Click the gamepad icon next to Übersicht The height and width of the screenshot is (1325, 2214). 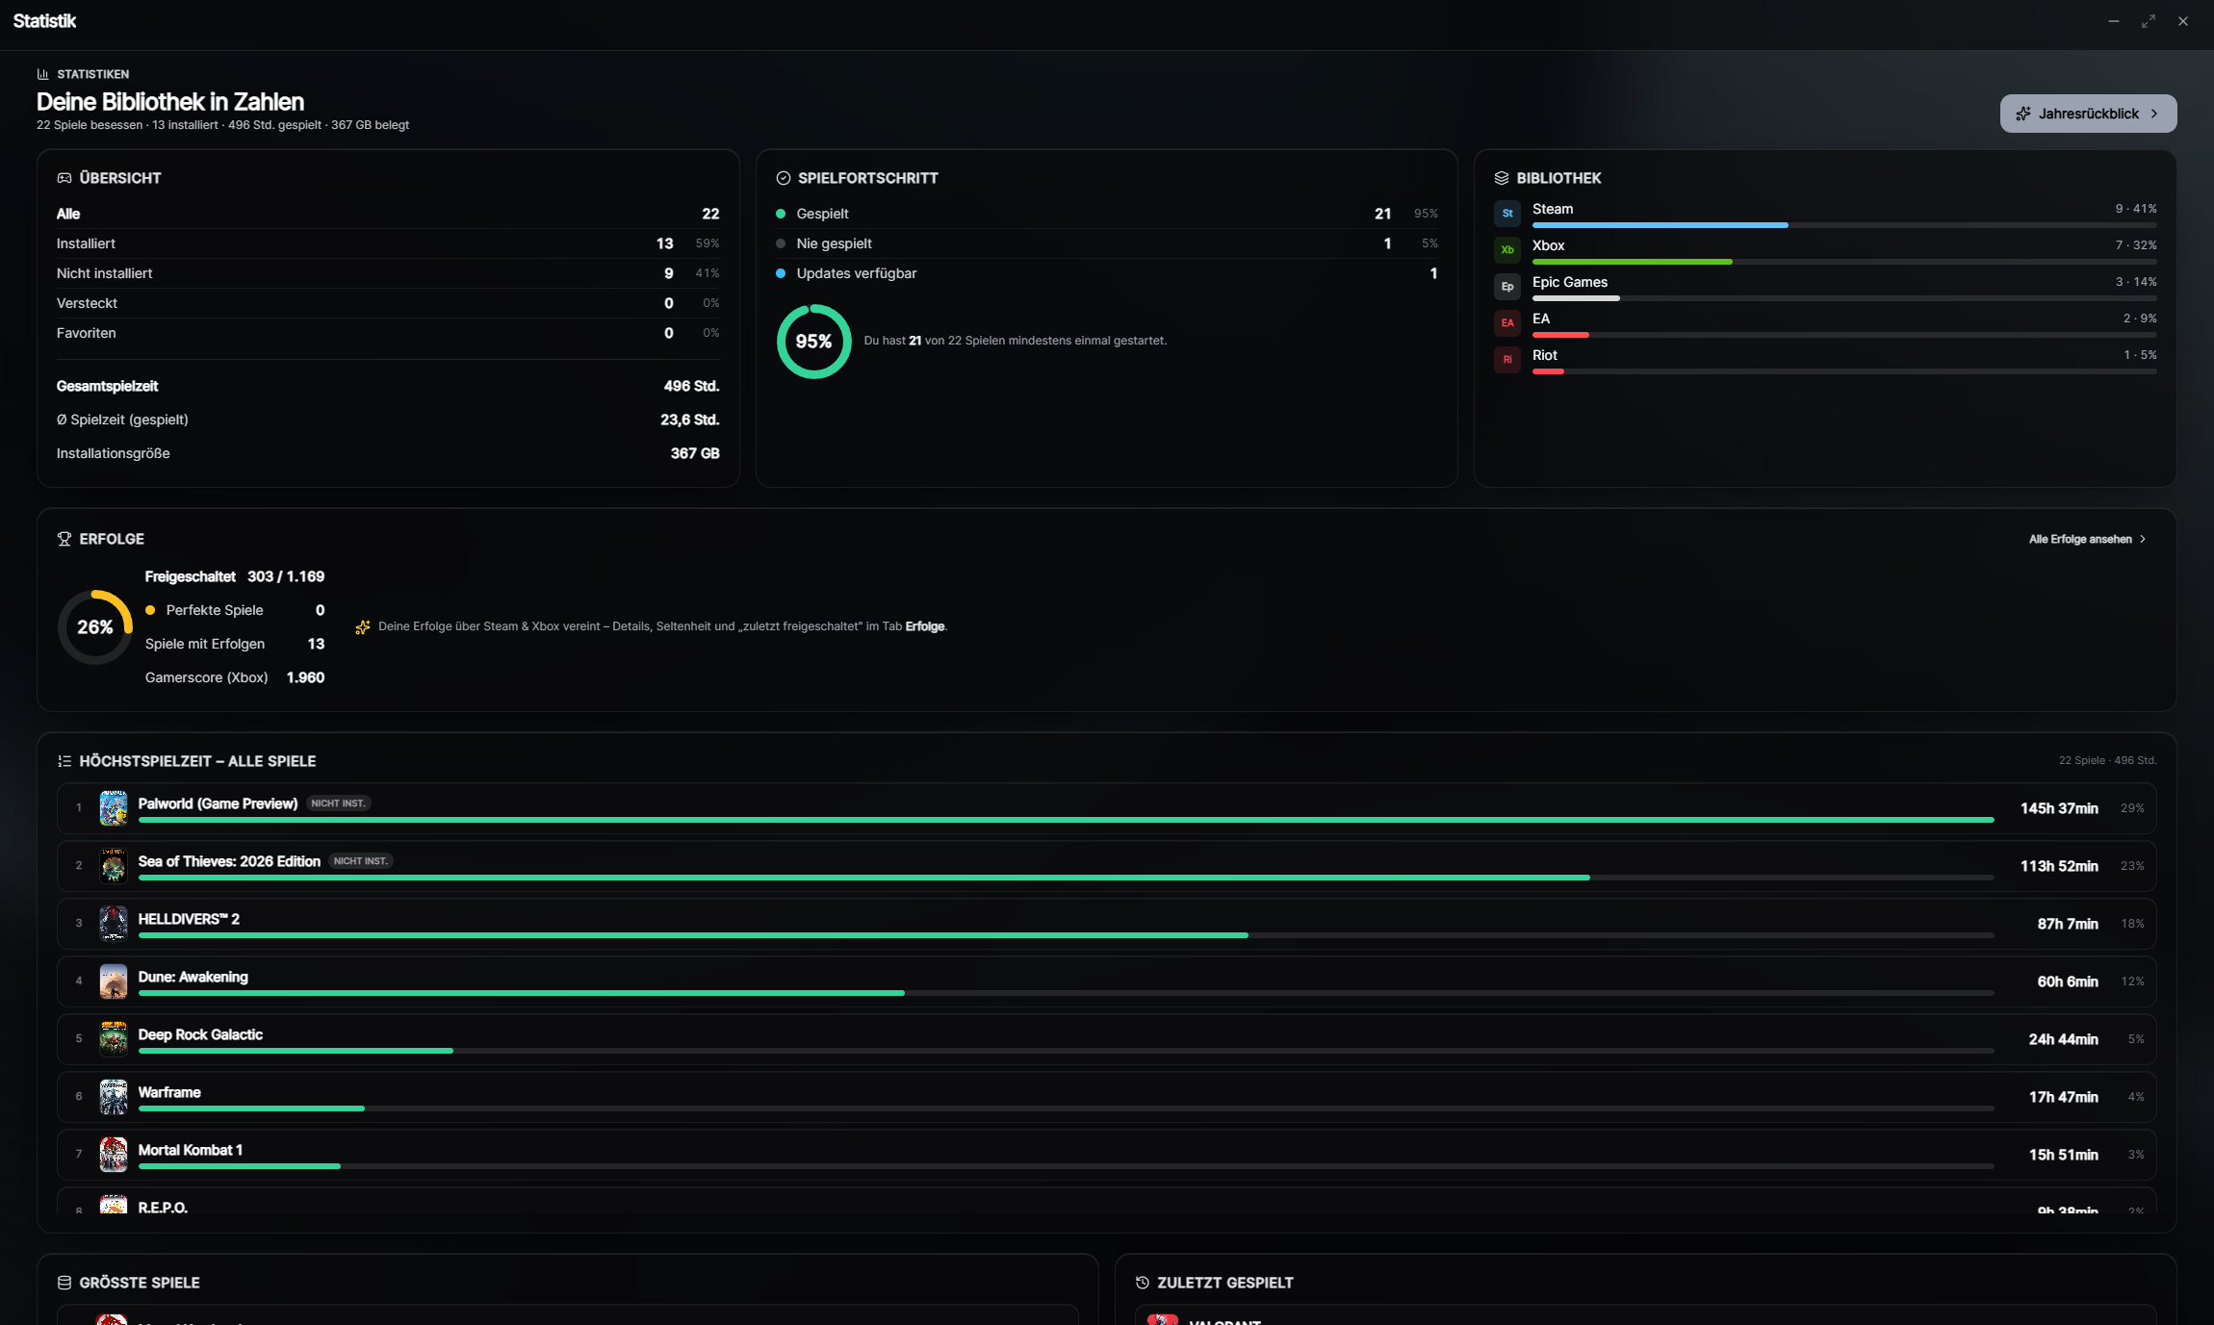coord(64,178)
